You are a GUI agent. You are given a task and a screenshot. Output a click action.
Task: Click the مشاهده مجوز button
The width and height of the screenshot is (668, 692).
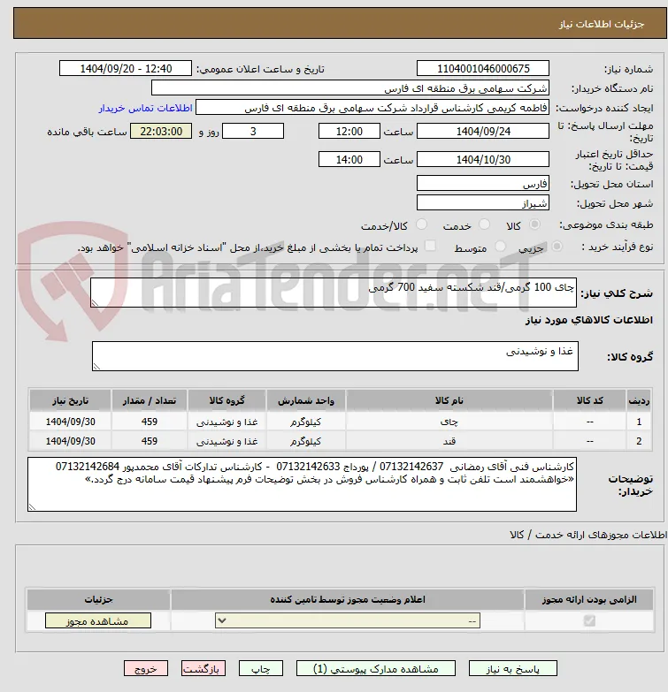coord(97,620)
